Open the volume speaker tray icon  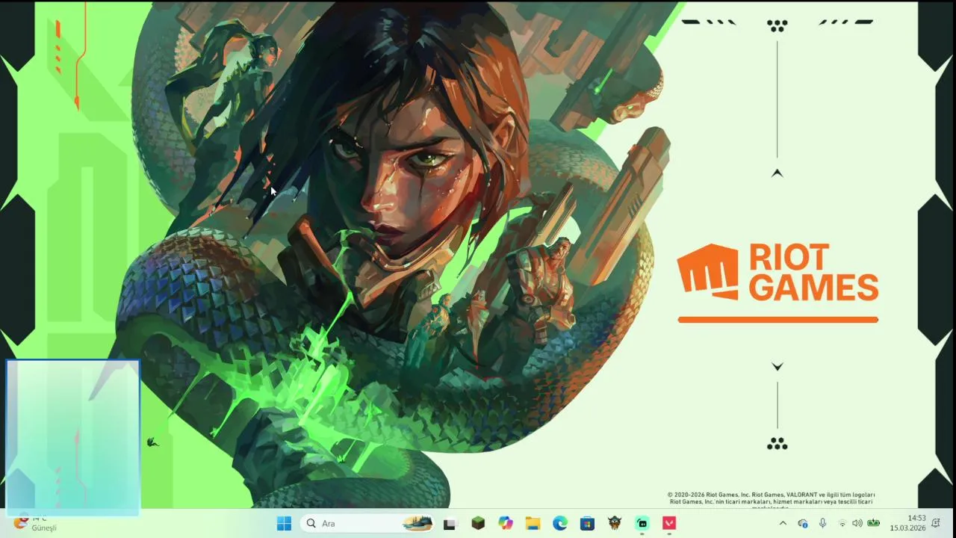click(x=857, y=524)
